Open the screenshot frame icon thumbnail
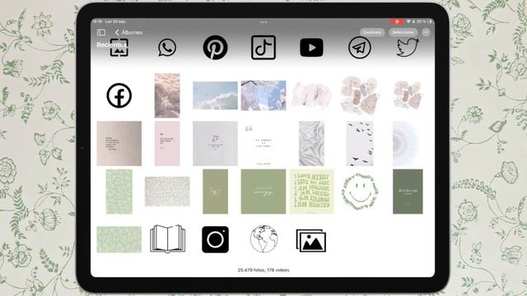Viewport: 527px width, 296px height. pyautogui.click(x=119, y=48)
